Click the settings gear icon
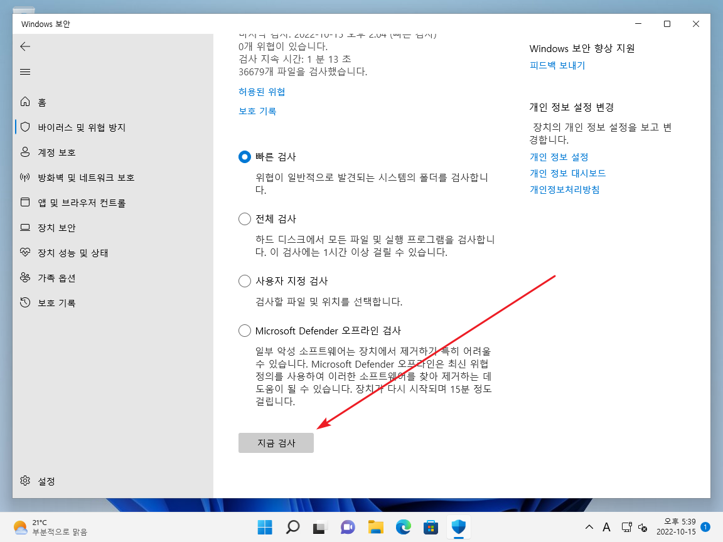The image size is (723, 542). point(25,481)
